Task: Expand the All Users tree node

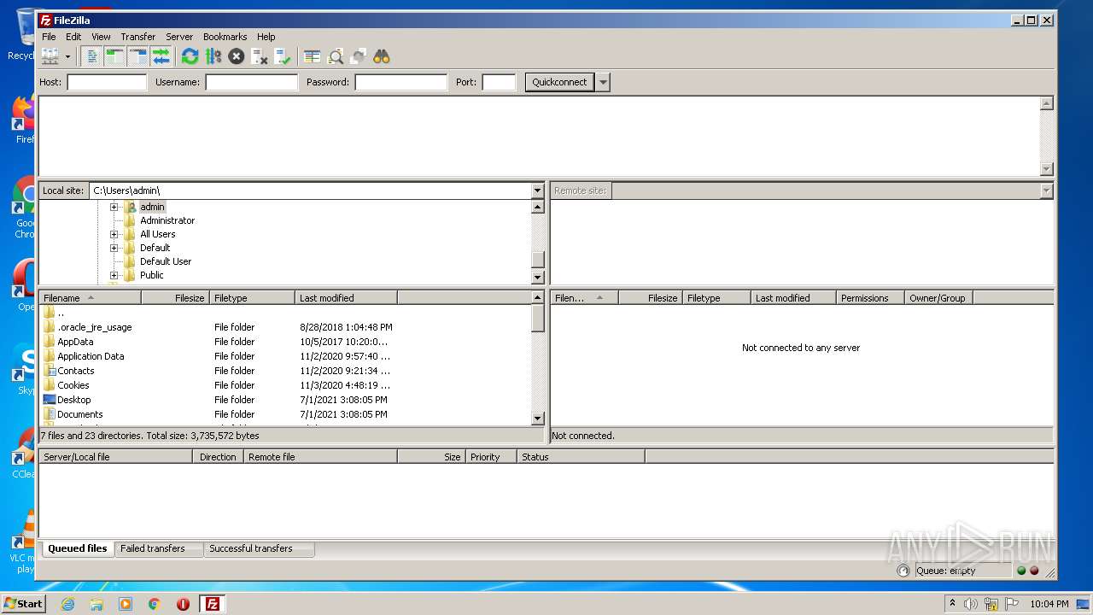Action: coord(114,234)
